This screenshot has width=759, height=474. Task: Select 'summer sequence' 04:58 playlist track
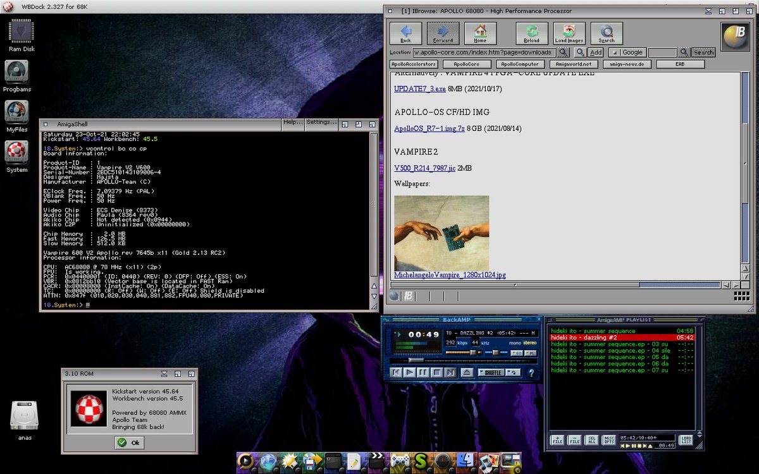[x=622, y=331]
